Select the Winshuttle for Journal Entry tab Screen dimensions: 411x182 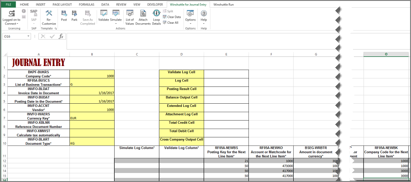coord(188,5)
